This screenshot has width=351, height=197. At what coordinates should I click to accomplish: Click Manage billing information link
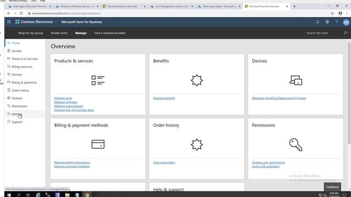click(x=72, y=163)
